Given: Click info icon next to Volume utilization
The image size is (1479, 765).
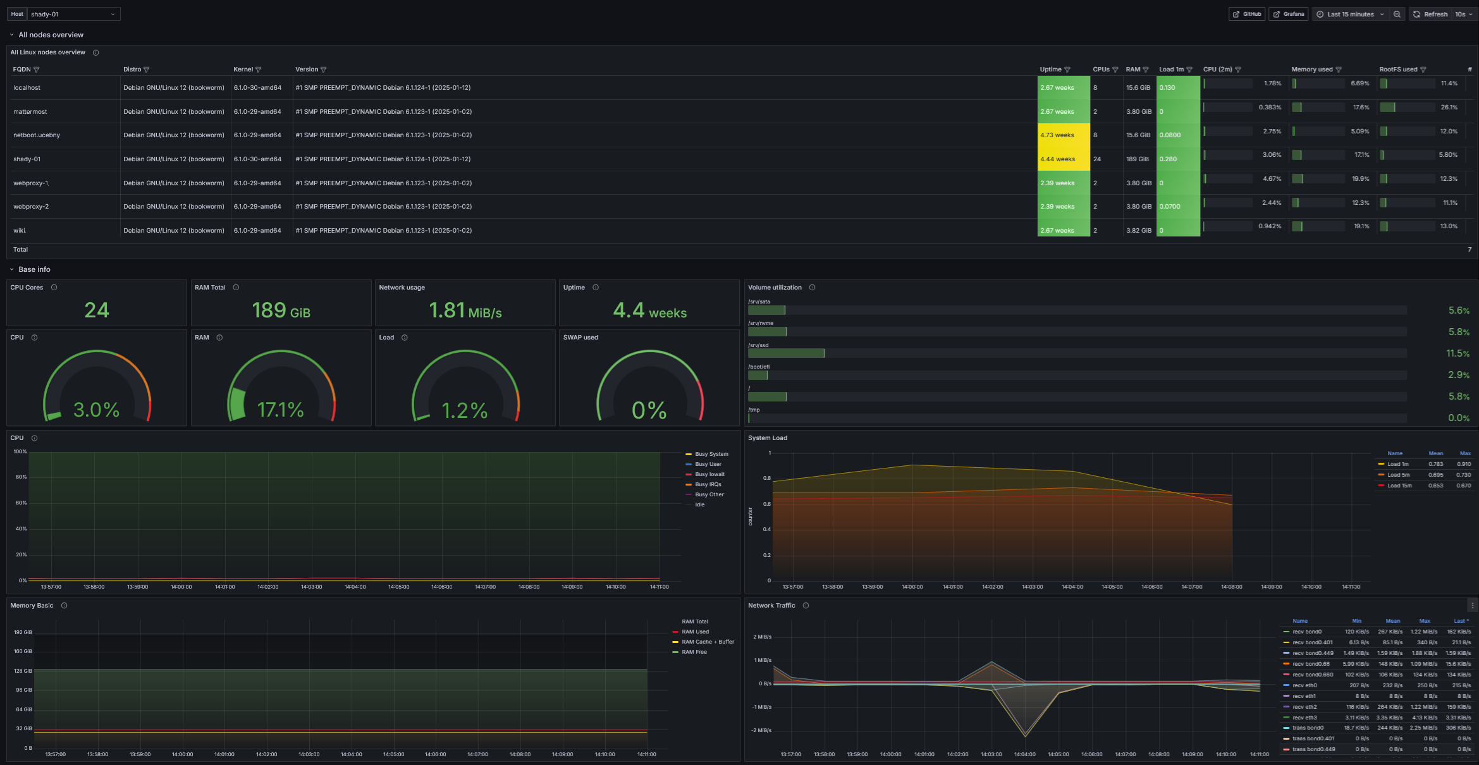Looking at the screenshot, I should click(812, 288).
